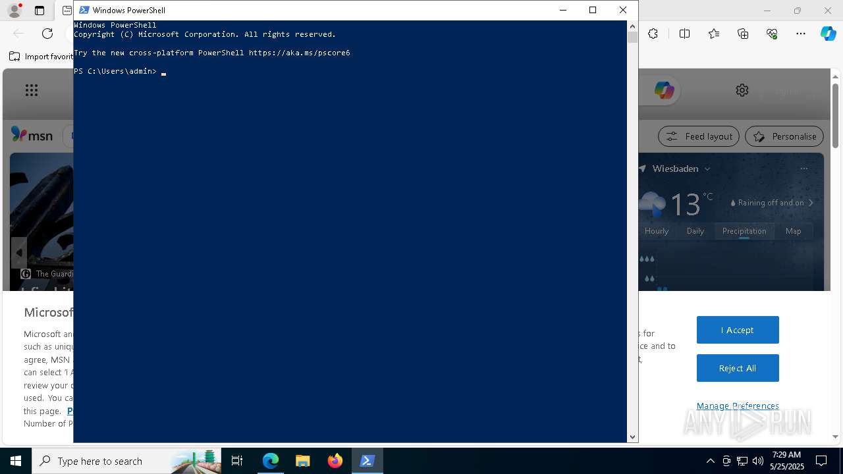Open the PowerShell window icon menu

tap(84, 10)
